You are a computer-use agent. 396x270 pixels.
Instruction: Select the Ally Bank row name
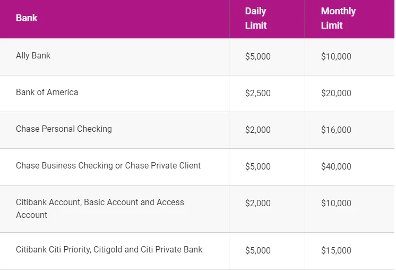pyautogui.click(x=33, y=56)
